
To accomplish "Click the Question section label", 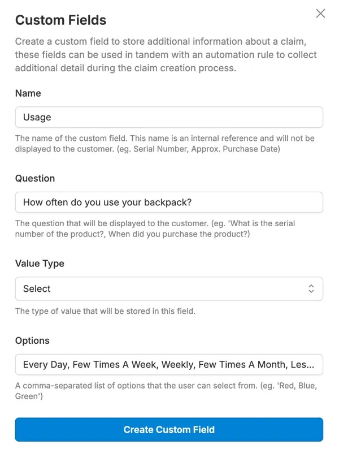I will coord(34,178).
